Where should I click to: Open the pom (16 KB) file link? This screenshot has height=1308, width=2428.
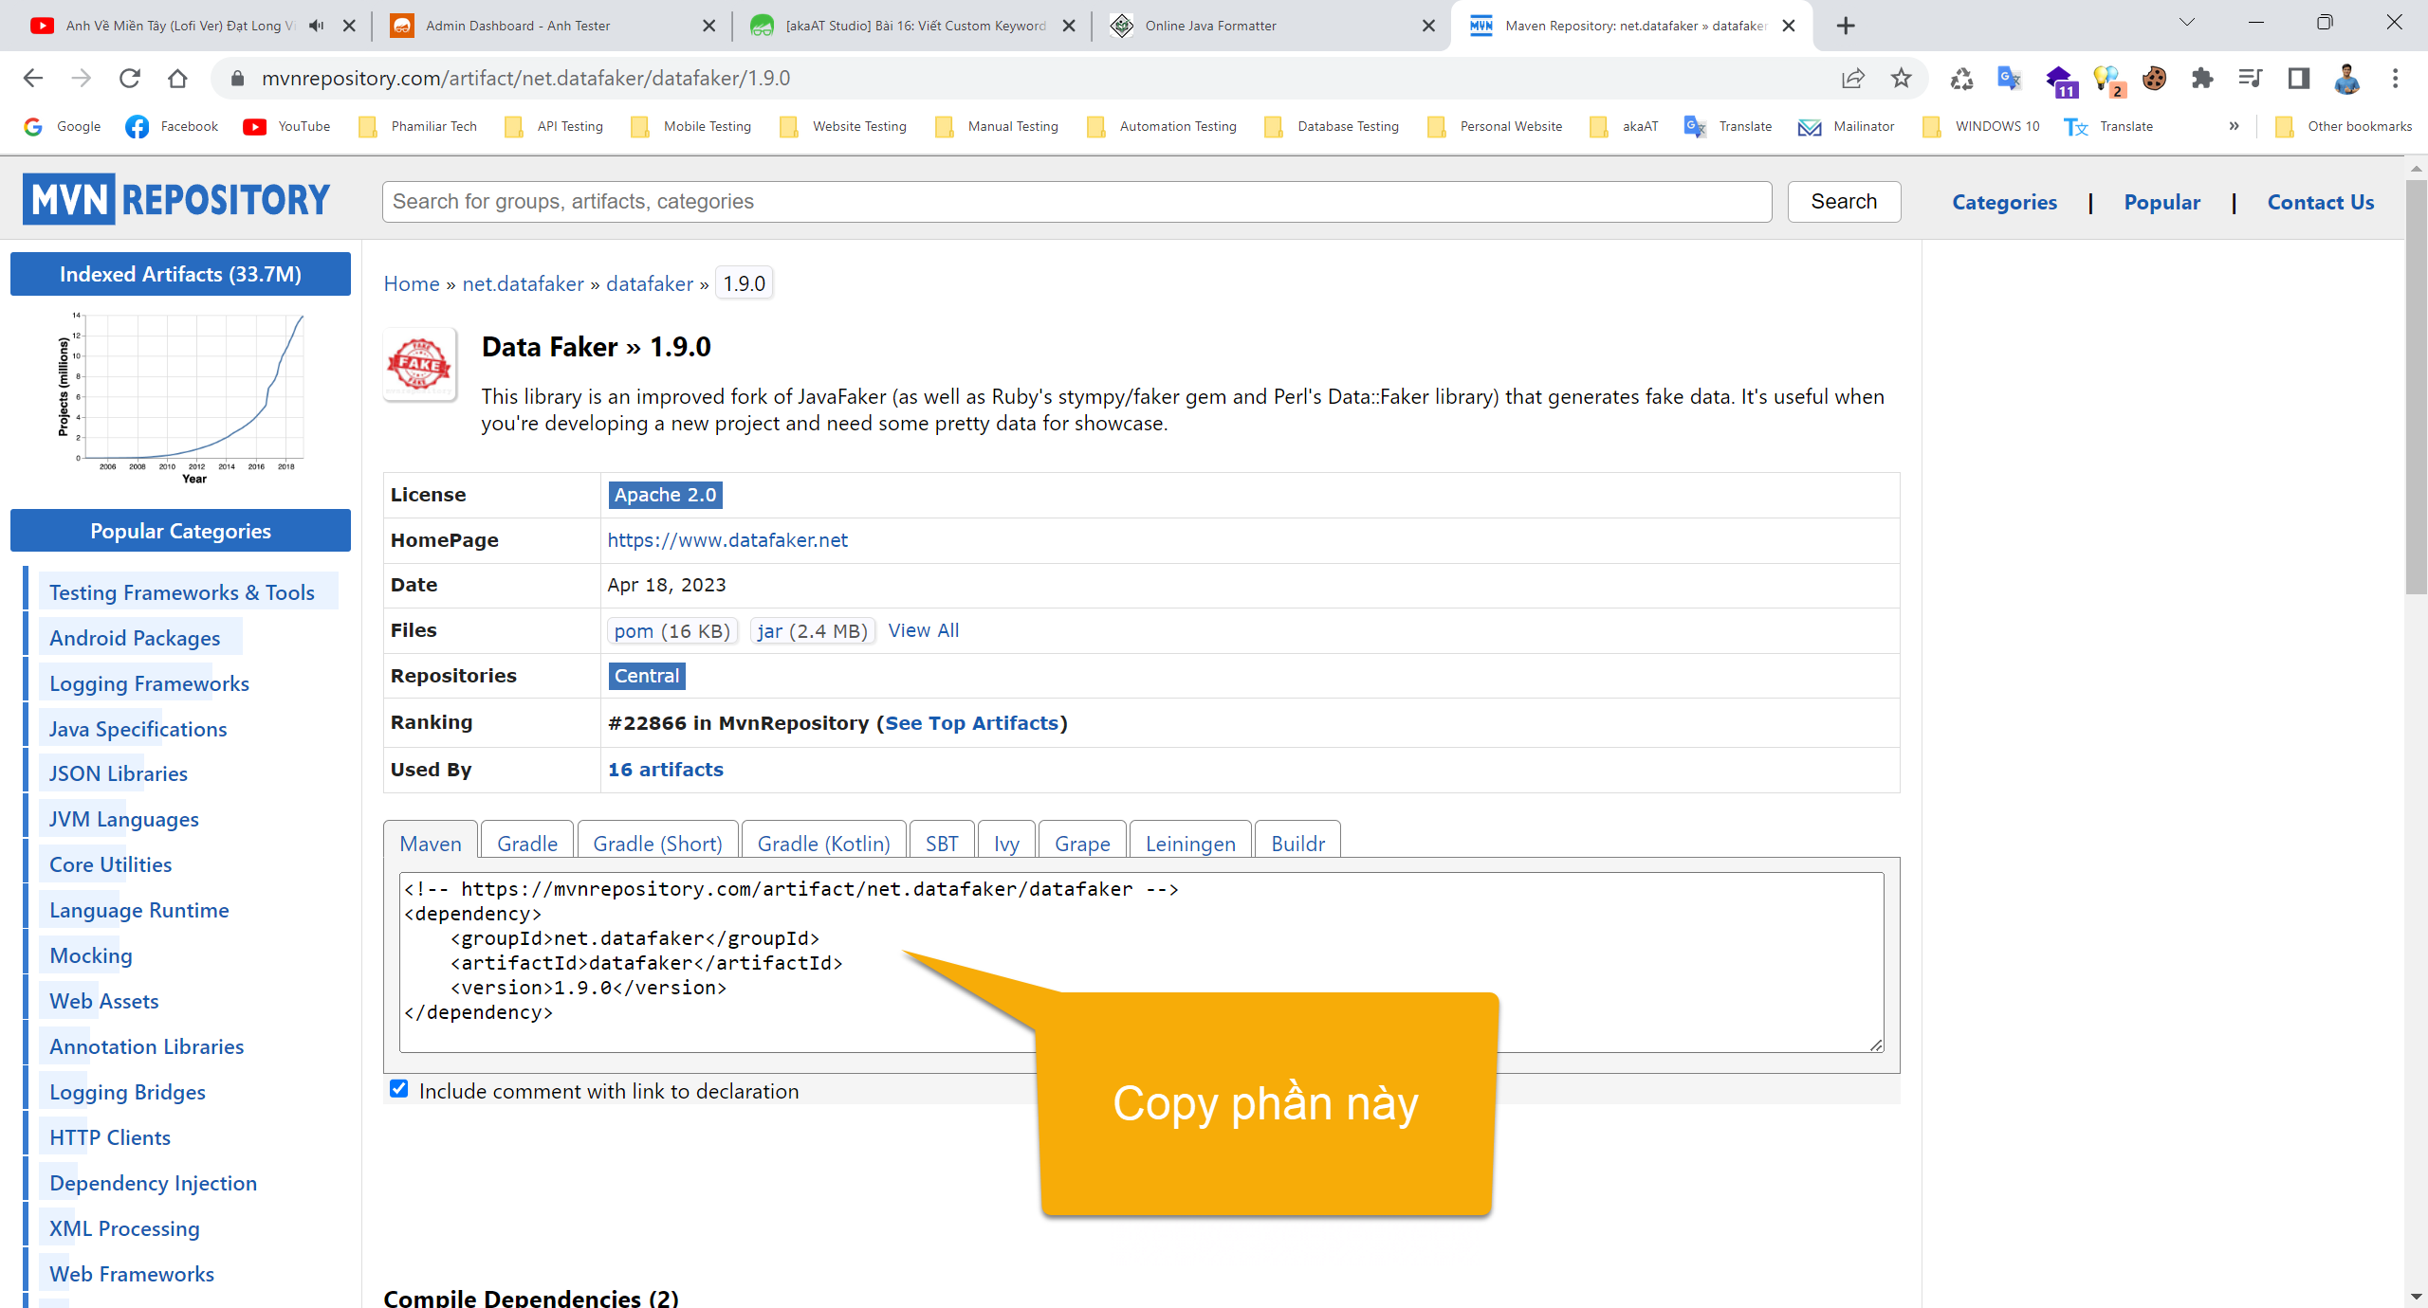(671, 631)
